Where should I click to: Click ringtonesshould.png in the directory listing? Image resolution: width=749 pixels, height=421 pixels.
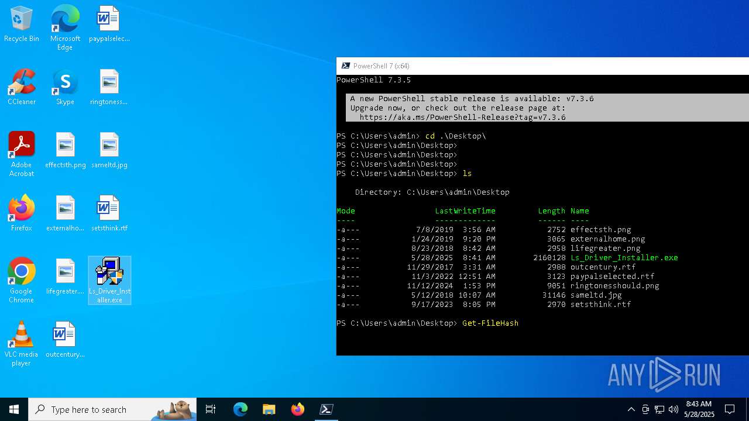[615, 286]
